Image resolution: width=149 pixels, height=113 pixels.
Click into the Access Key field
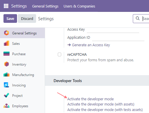(113, 30)
